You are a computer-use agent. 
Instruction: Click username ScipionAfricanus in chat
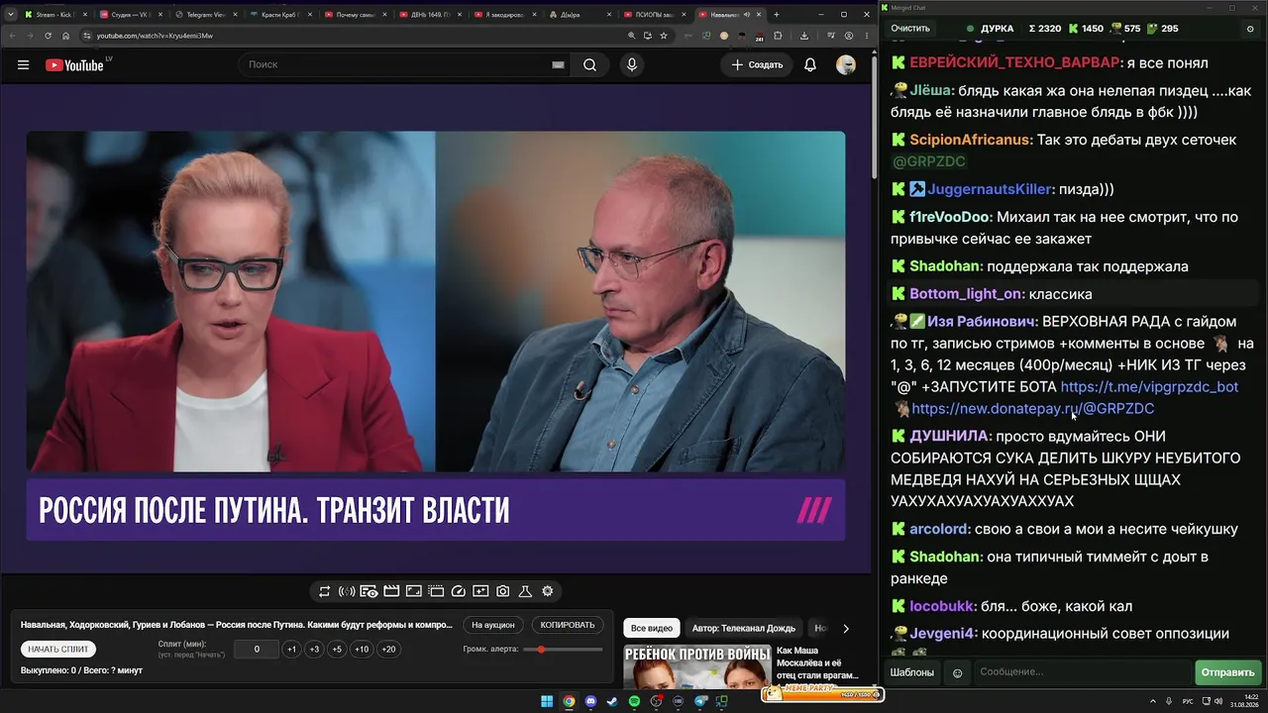pos(971,140)
